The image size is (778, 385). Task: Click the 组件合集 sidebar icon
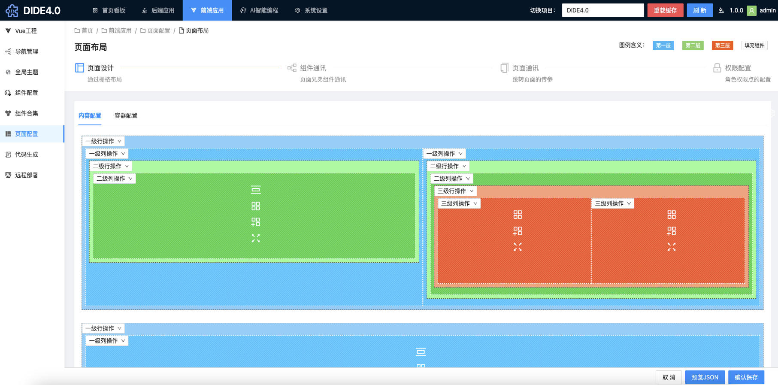(x=8, y=113)
